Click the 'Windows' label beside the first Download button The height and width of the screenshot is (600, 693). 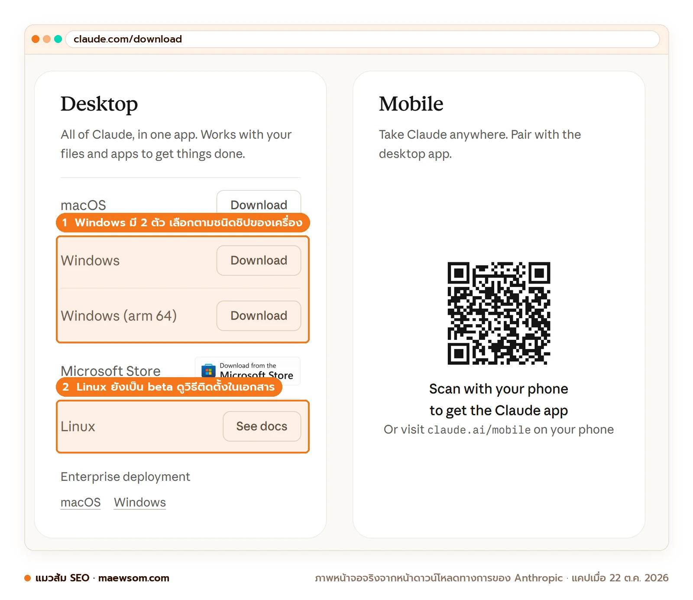click(x=90, y=261)
